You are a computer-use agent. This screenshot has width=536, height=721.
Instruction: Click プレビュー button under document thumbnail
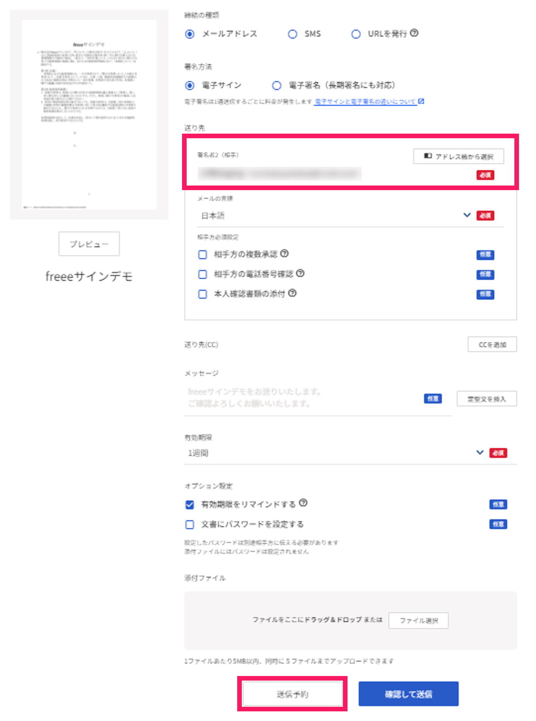(89, 244)
